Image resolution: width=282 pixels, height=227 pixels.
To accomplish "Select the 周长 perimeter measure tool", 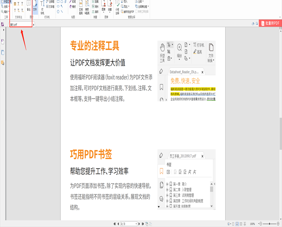I will coord(95,6).
